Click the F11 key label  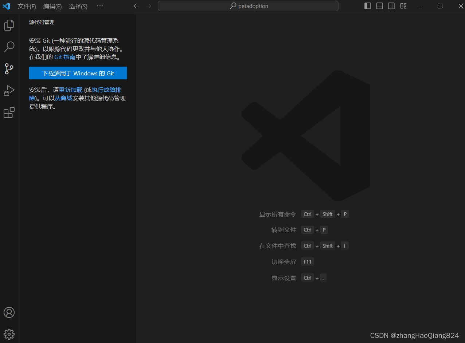[308, 262]
